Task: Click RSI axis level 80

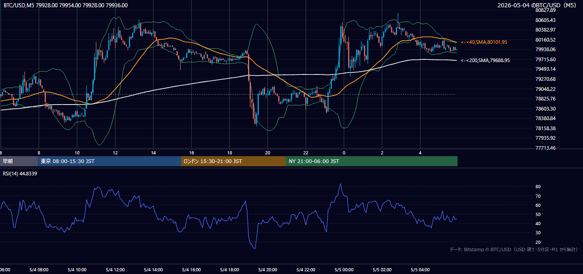Action: tap(538, 187)
